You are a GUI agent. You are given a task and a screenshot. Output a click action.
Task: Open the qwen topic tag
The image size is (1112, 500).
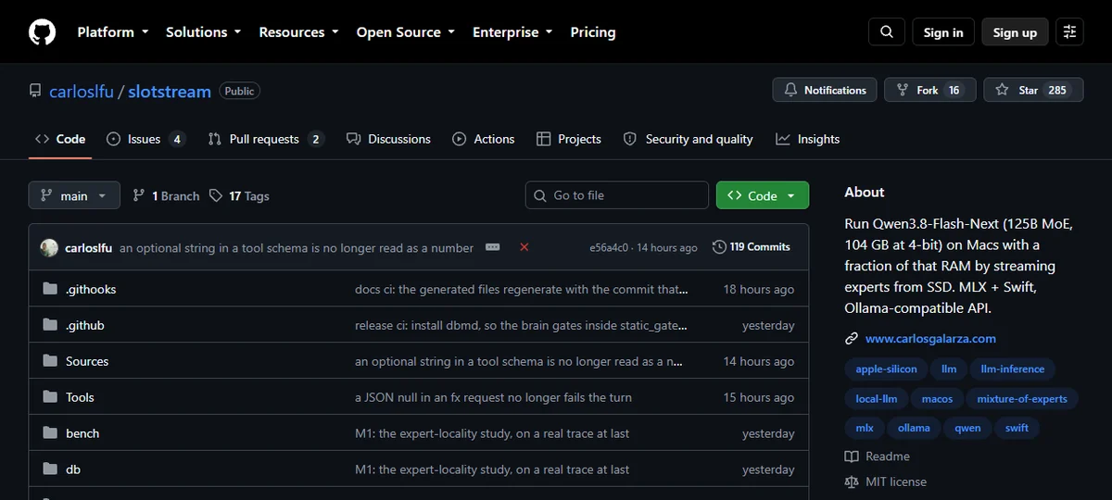(967, 429)
